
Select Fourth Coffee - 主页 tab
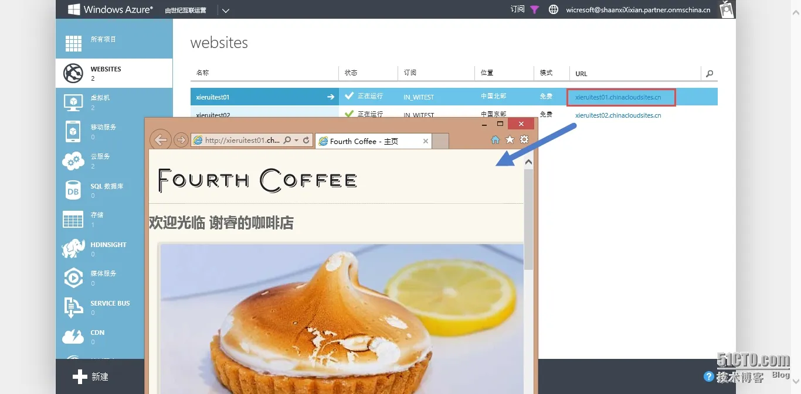374,141
